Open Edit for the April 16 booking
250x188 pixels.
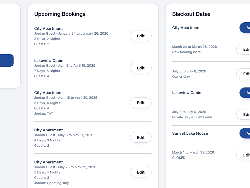tap(140, 103)
